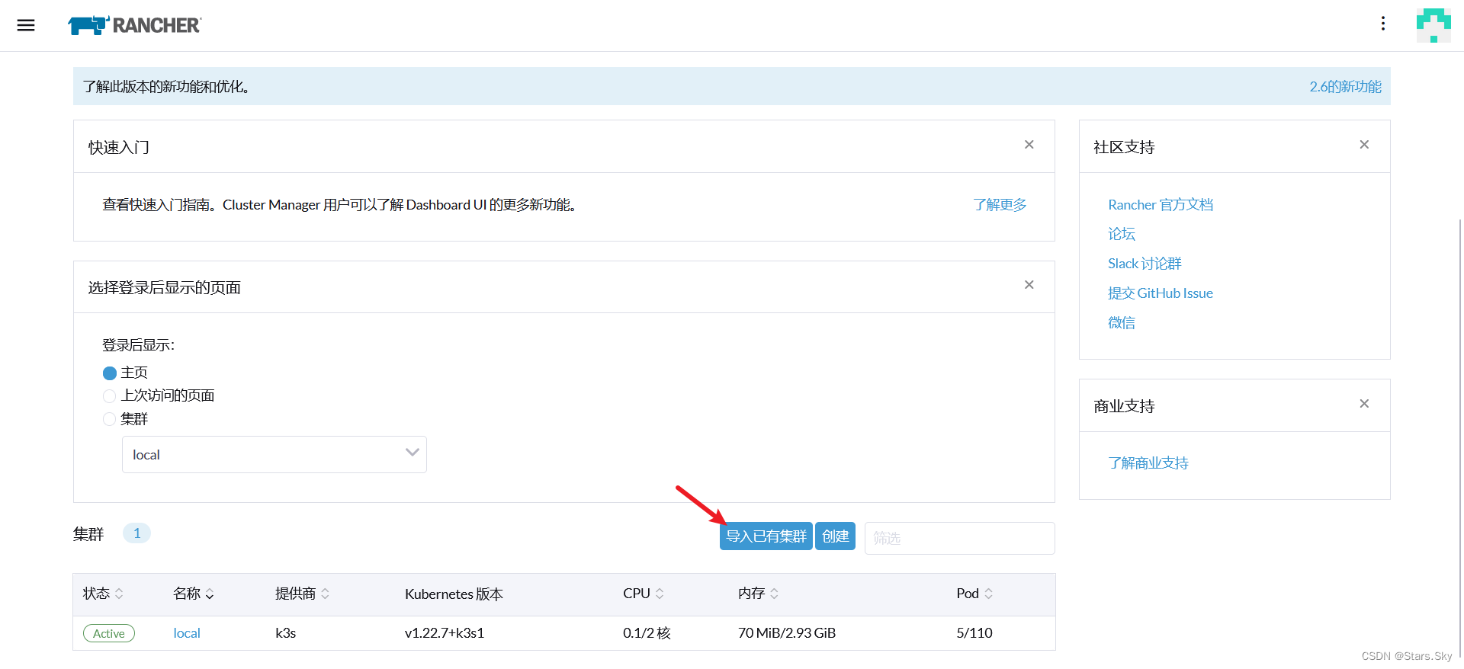Click the Active status badge

coord(109,633)
